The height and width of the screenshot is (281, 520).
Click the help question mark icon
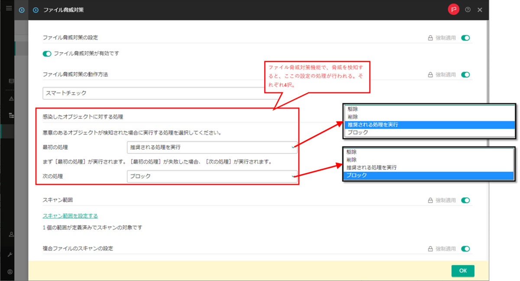pos(468,10)
